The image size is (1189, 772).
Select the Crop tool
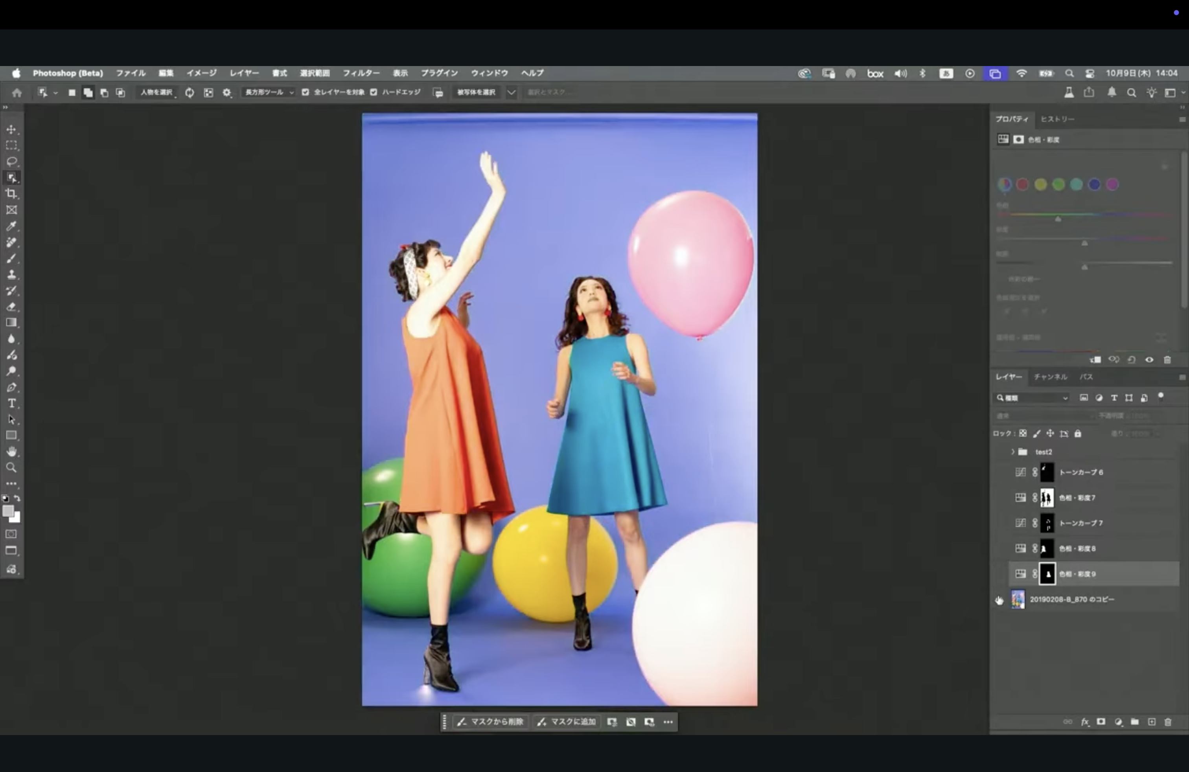(11, 194)
